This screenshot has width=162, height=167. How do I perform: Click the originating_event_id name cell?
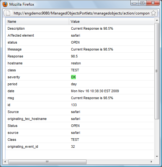(23, 146)
